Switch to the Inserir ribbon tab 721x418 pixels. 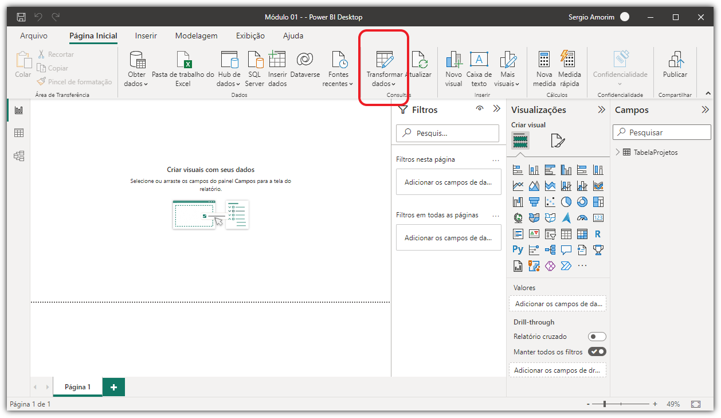pos(146,36)
